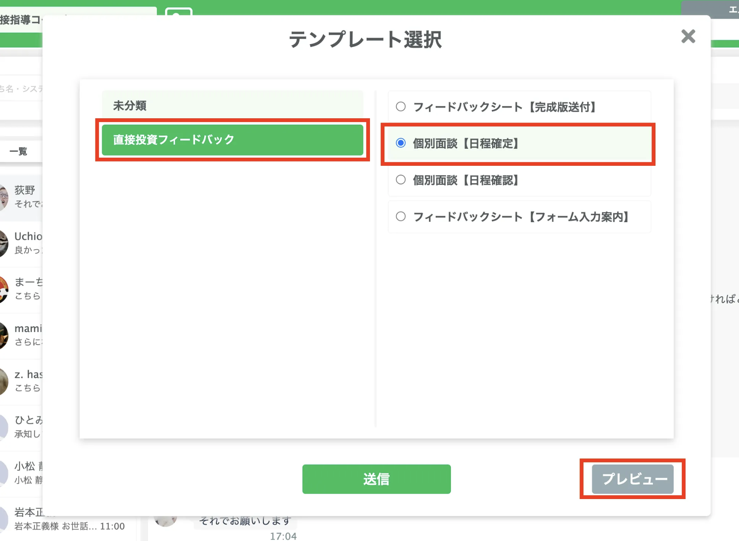
Task: Select the 個別面談【日程確定】 template option
Action: pyautogui.click(x=401, y=144)
